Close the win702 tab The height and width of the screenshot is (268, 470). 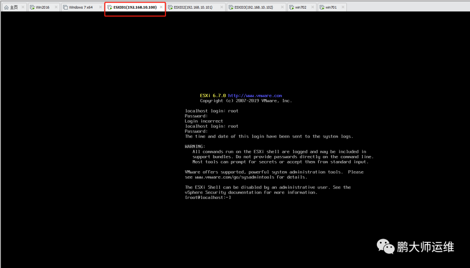coord(312,7)
